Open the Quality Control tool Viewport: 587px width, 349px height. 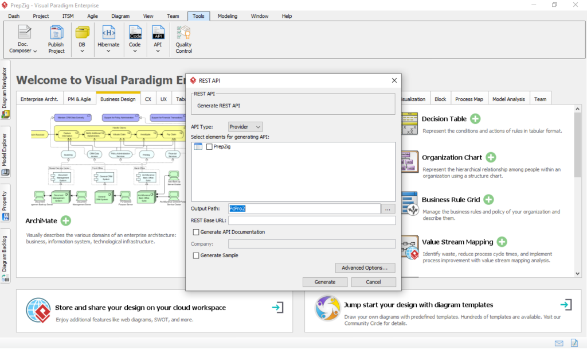183,39
